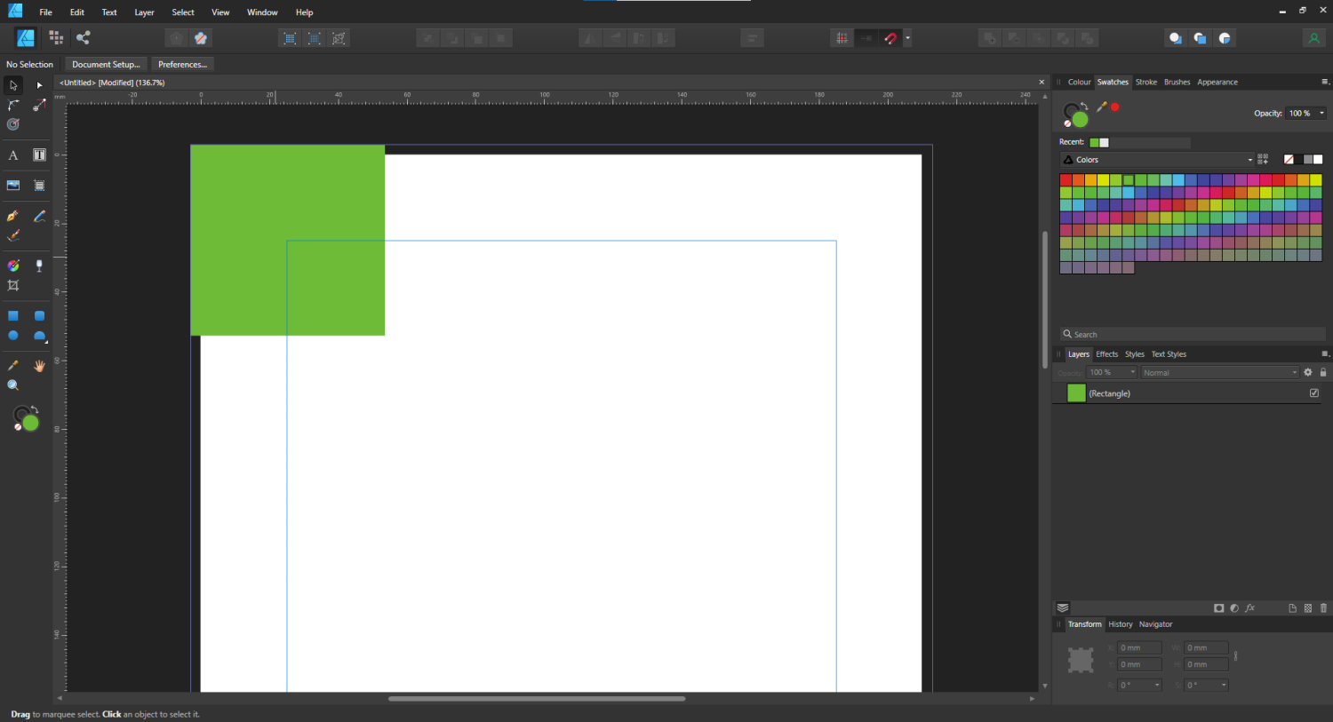
Task: Select the Zoom tool
Action: tap(12, 385)
